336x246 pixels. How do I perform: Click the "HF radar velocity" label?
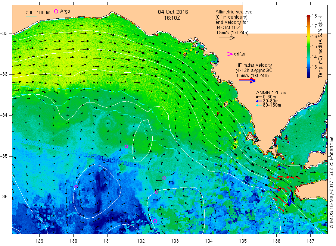(x=254, y=65)
